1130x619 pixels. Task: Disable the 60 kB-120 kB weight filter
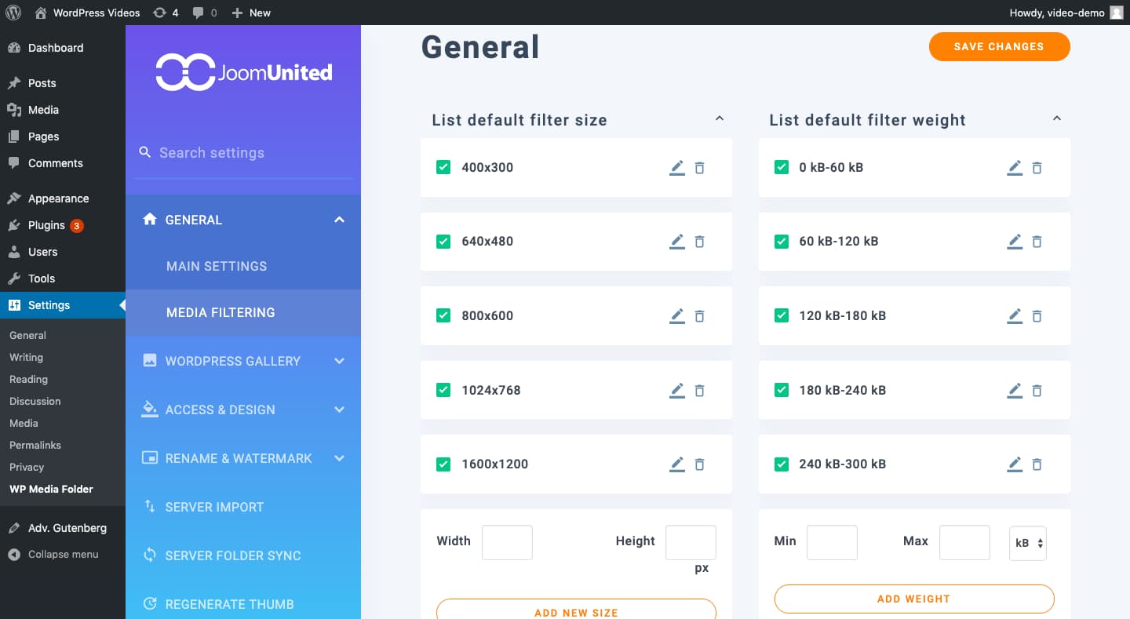[782, 242]
